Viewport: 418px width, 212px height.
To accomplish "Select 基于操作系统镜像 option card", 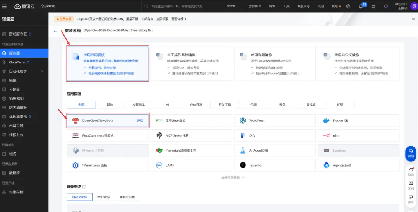I will (191, 64).
